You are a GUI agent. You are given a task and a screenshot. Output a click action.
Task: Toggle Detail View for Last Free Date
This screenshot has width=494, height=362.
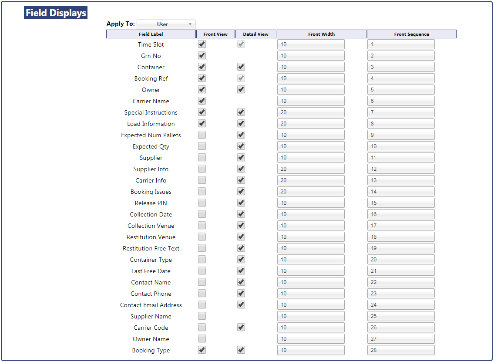point(241,271)
